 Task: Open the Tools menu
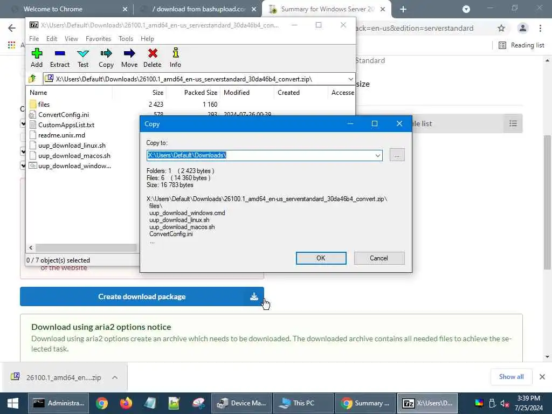pyautogui.click(x=126, y=38)
